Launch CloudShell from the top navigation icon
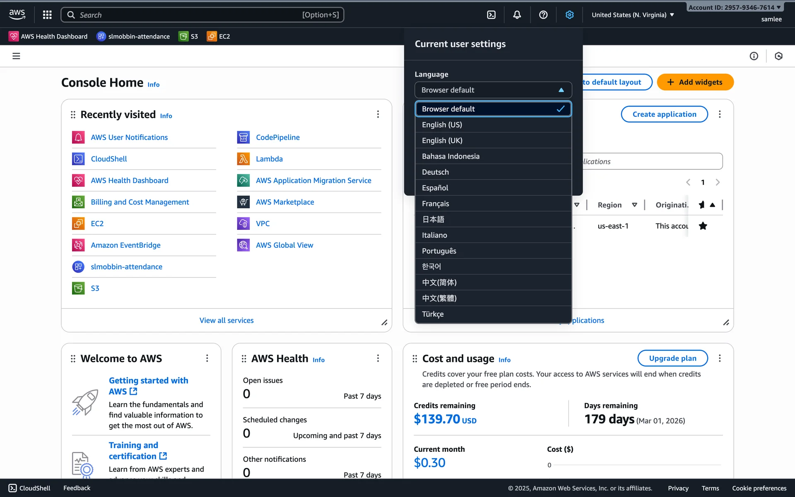The height and width of the screenshot is (497, 795). [x=491, y=15]
